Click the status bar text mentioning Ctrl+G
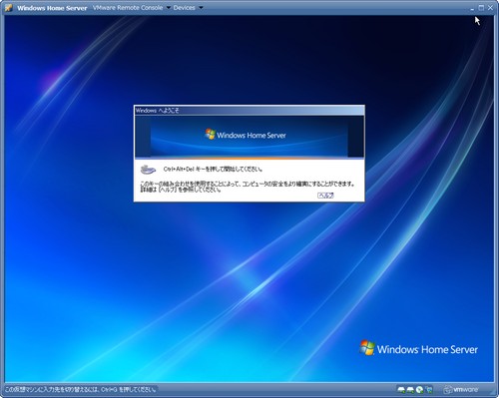This screenshot has width=499, height=398. tap(80, 389)
